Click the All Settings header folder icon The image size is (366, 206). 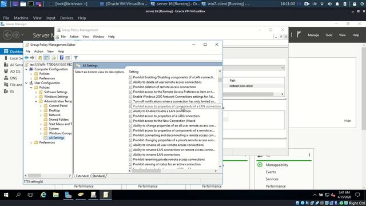(x=78, y=66)
